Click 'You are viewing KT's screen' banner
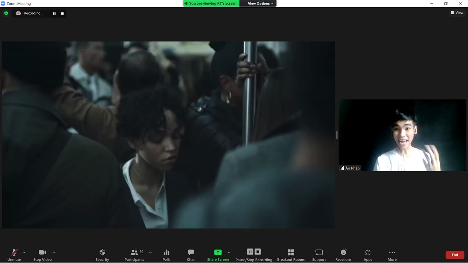This screenshot has width=468, height=263. point(211,4)
